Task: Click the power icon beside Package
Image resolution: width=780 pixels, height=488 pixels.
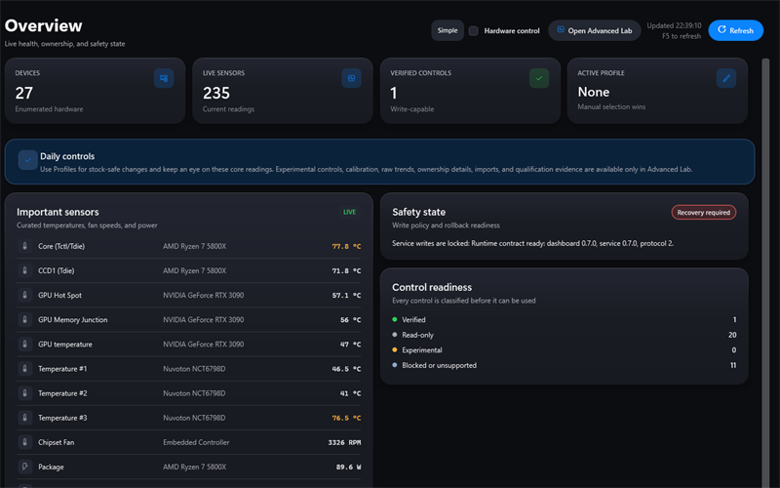Action: click(x=25, y=467)
